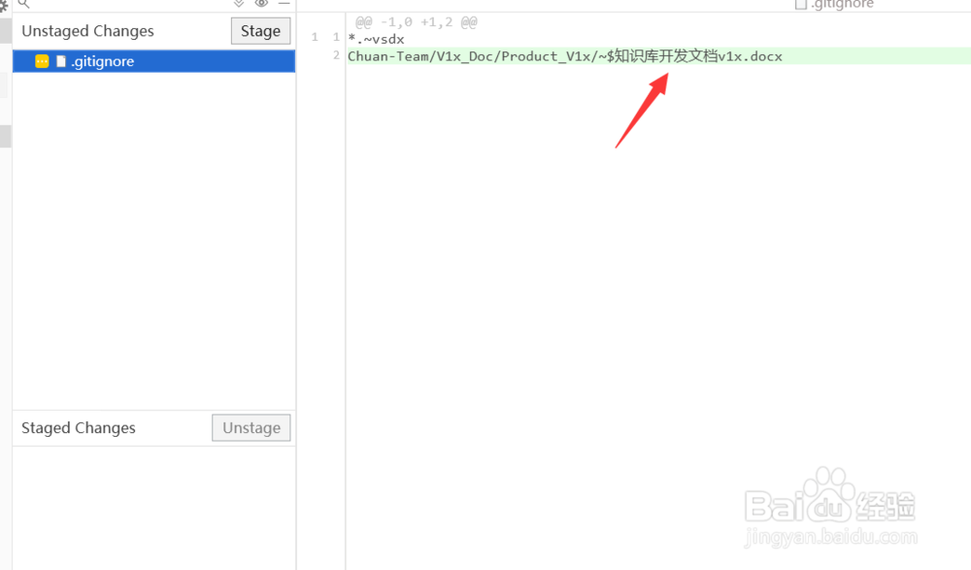
Task: Click the document icon next to .gitignore in the list
Action: coord(60,61)
